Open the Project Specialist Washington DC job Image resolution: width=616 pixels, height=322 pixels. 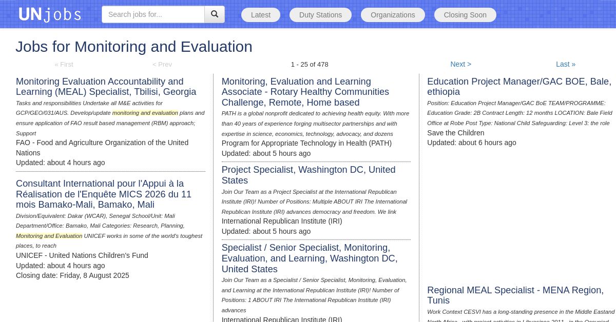click(309, 175)
